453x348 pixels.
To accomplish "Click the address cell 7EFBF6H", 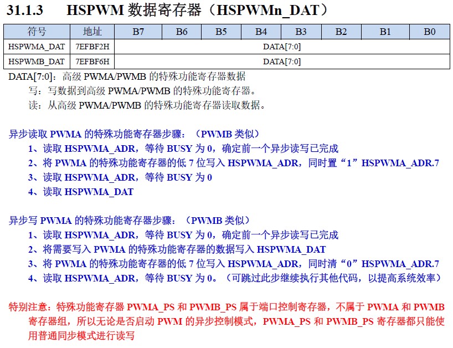I will tap(92, 62).
